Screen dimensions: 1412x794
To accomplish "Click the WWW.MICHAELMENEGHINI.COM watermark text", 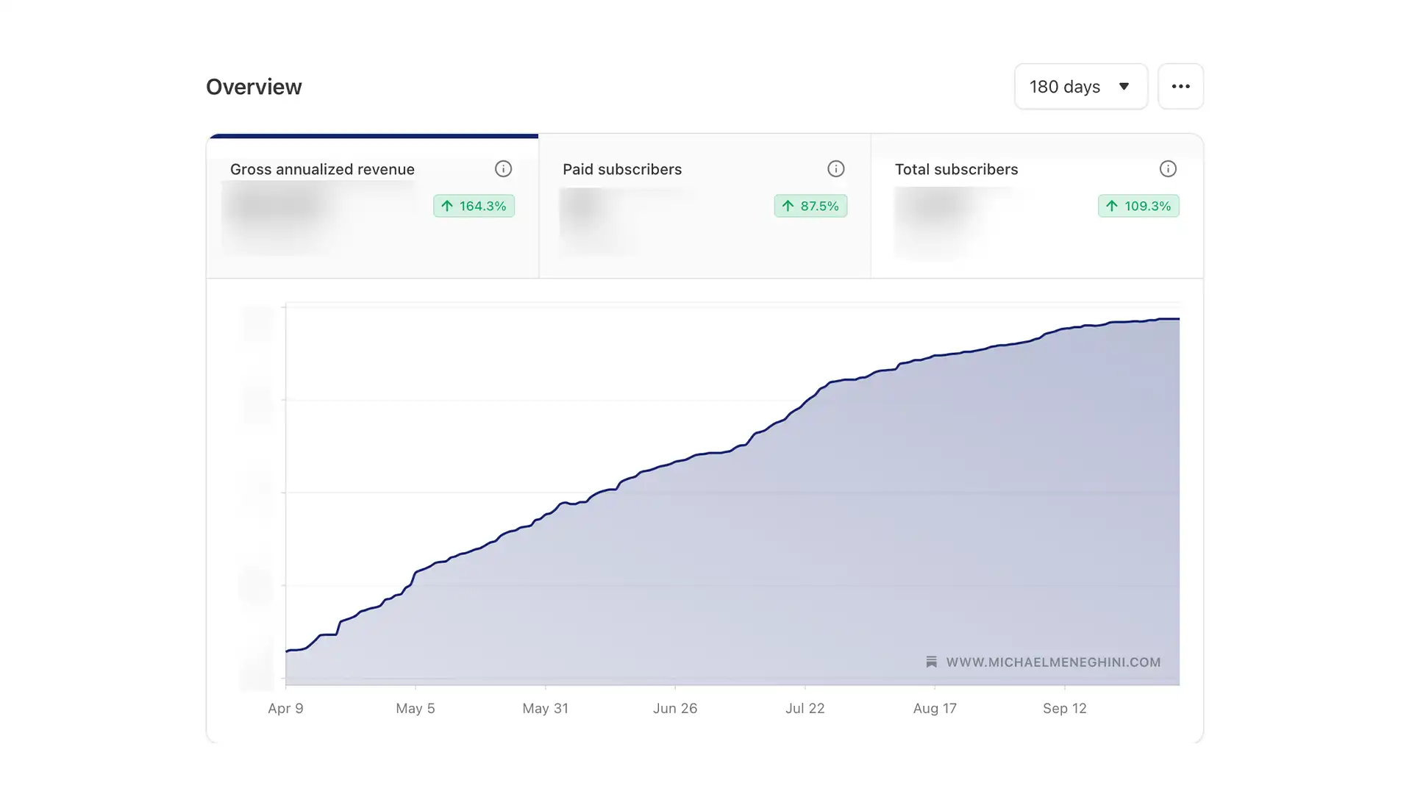I will coord(1053,662).
